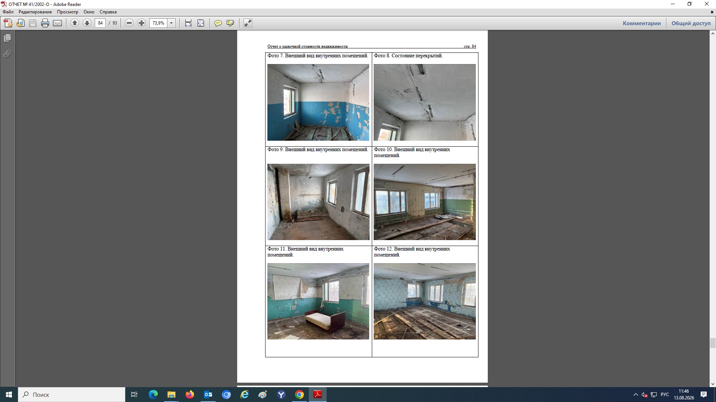Toggle full-screen read mode icon

pyautogui.click(x=248, y=23)
